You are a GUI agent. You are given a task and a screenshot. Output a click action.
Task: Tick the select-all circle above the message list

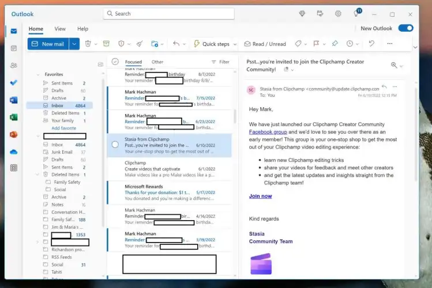click(115, 62)
